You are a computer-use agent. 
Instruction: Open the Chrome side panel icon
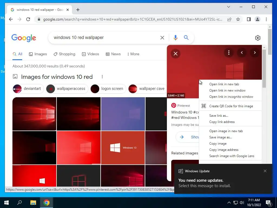click(249, 19)
